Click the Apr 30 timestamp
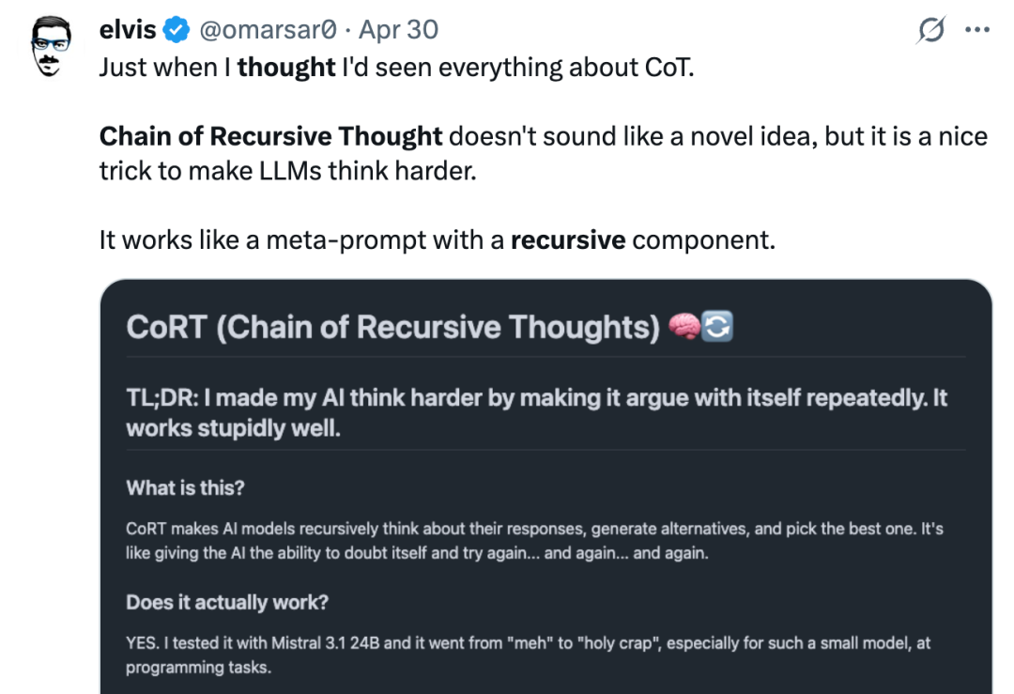The width and height of the screenshot is (1014, 694). 398,30
